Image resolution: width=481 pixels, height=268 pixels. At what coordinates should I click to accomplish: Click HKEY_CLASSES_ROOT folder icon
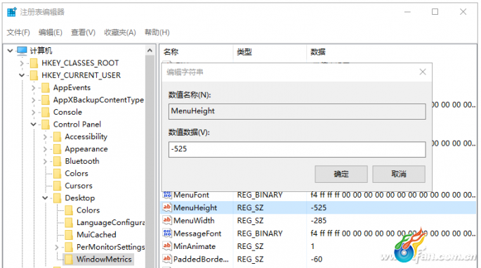[34, 63]
